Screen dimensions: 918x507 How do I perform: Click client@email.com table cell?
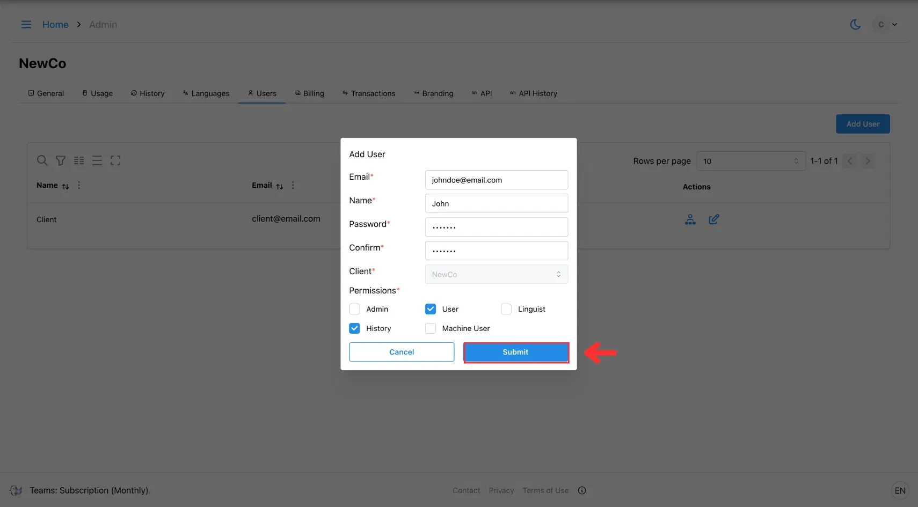click(286, 219)
